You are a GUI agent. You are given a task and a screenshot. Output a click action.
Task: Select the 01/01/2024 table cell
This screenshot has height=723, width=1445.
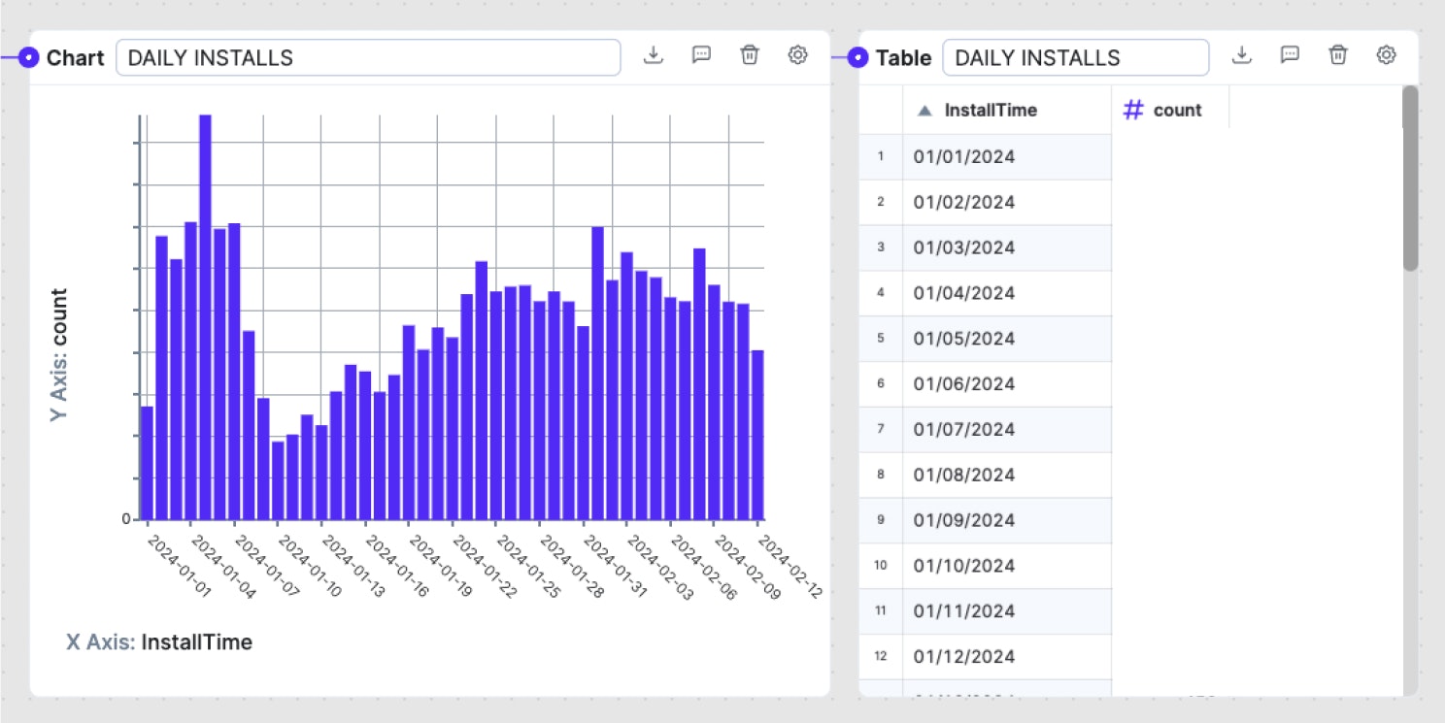[x=1006, y=157]
